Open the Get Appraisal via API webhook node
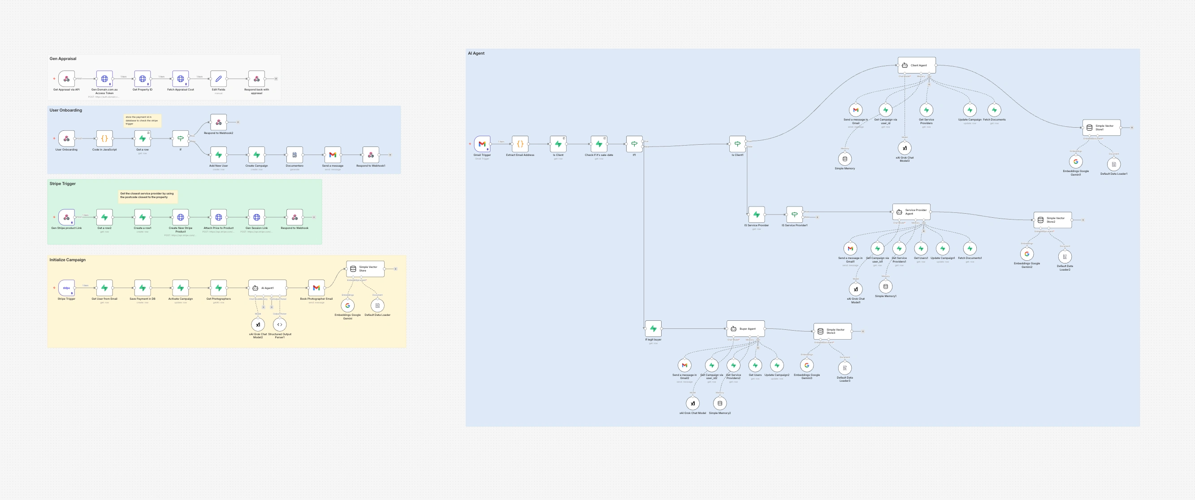 tap(66, 79)
